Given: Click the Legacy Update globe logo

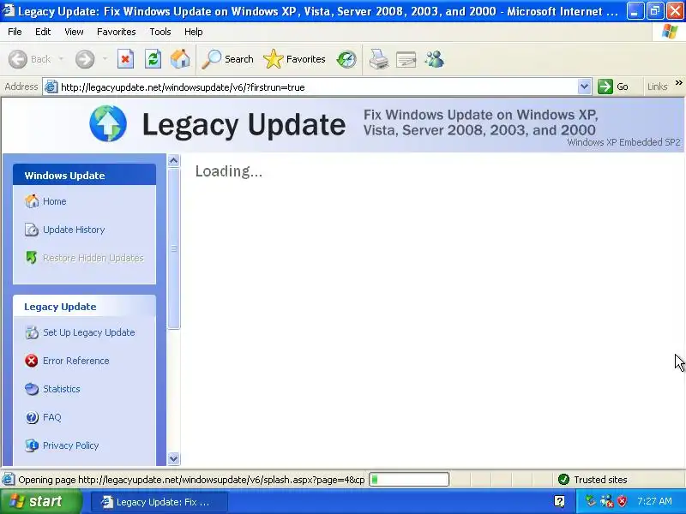Looking at the screenshot, I should coord(108,123).
